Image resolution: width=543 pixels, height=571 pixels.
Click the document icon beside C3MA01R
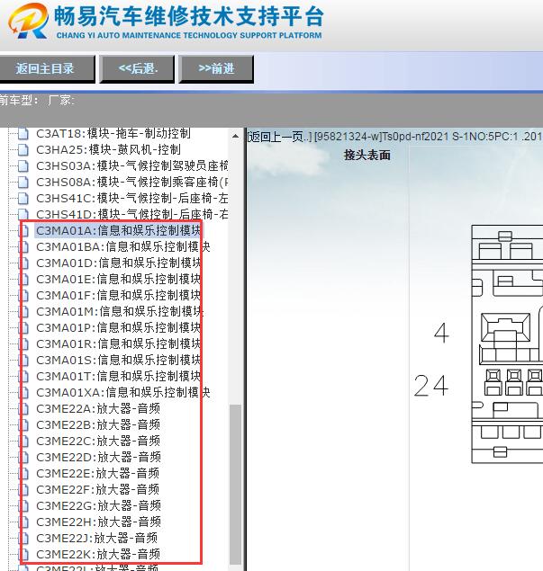click(24, 343)
